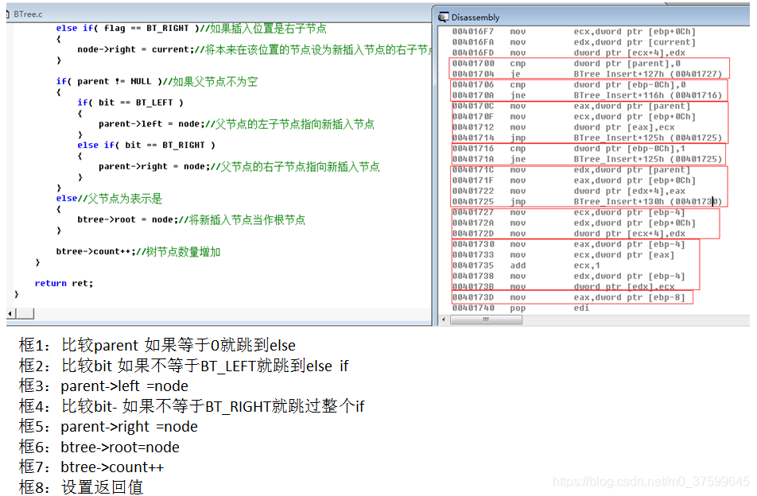Click disassembly row at address 004016FA
757x496 pixels.
pos(574,42)
